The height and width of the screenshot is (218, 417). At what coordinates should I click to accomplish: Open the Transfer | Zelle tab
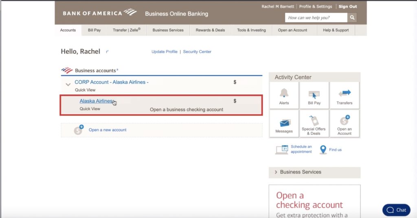click(x=127, y=30)
